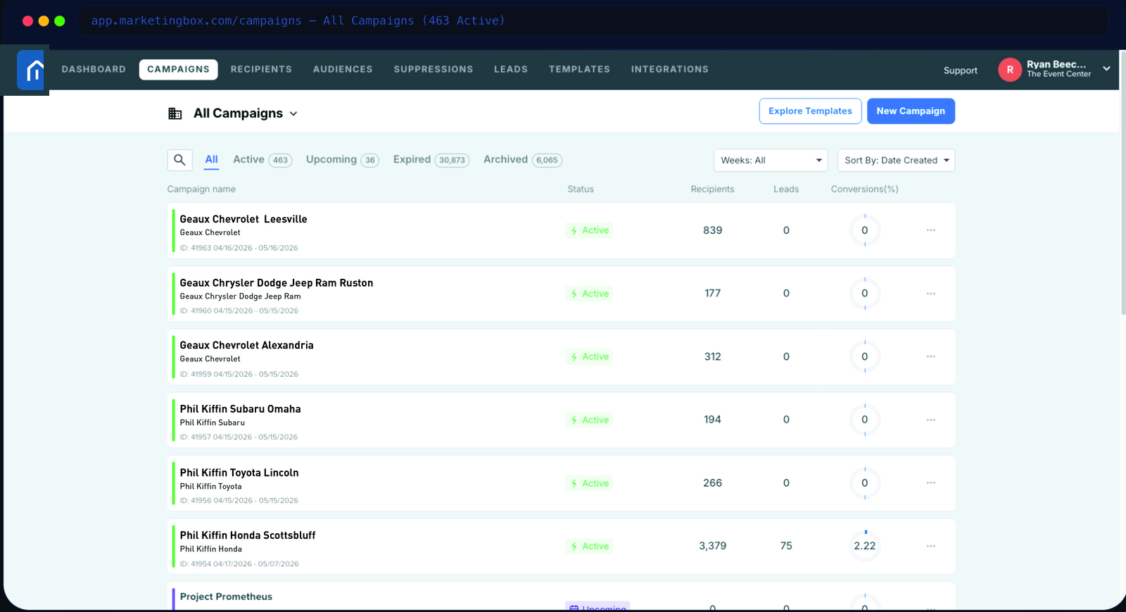Viewport: 1126px width, 612px height.
Task: Click the red R user avatar
Action: point(1010,70)
